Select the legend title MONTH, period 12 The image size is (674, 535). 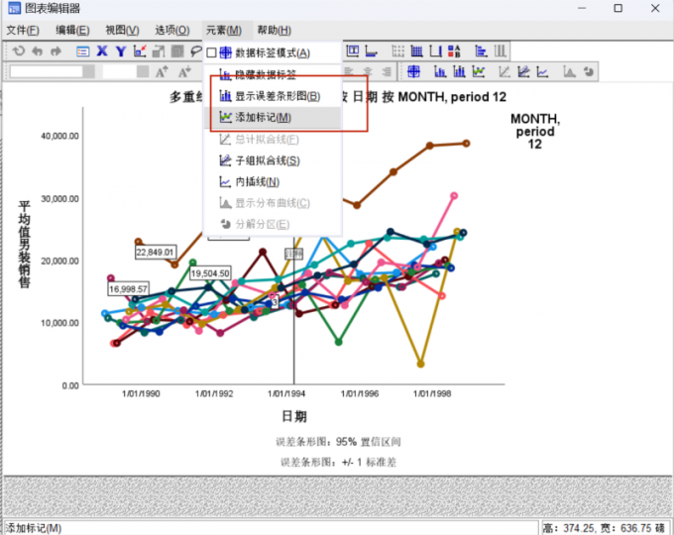[x=535, y=131]
